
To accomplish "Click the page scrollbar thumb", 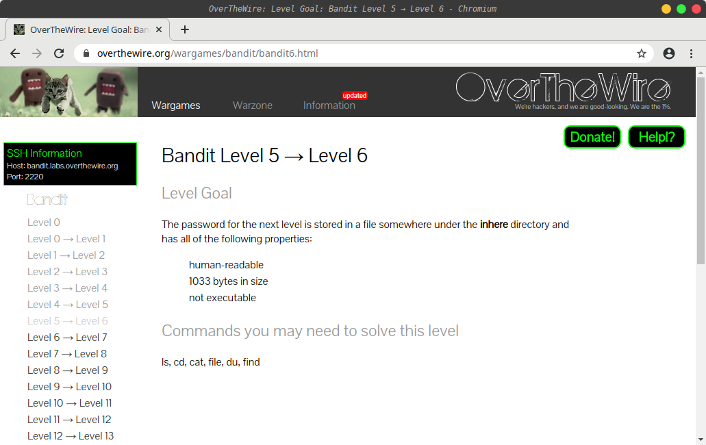I will [701, 170].
